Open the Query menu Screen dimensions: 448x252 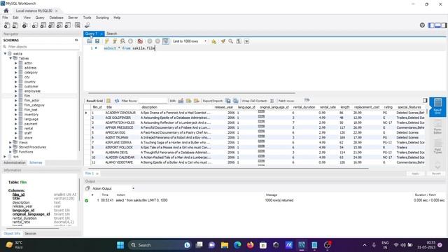[x=40, y=17]
